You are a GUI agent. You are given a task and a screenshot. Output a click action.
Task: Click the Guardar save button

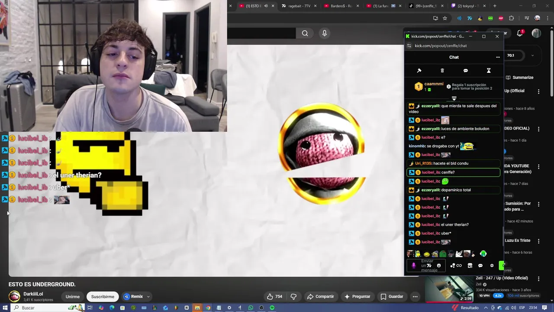392,296
